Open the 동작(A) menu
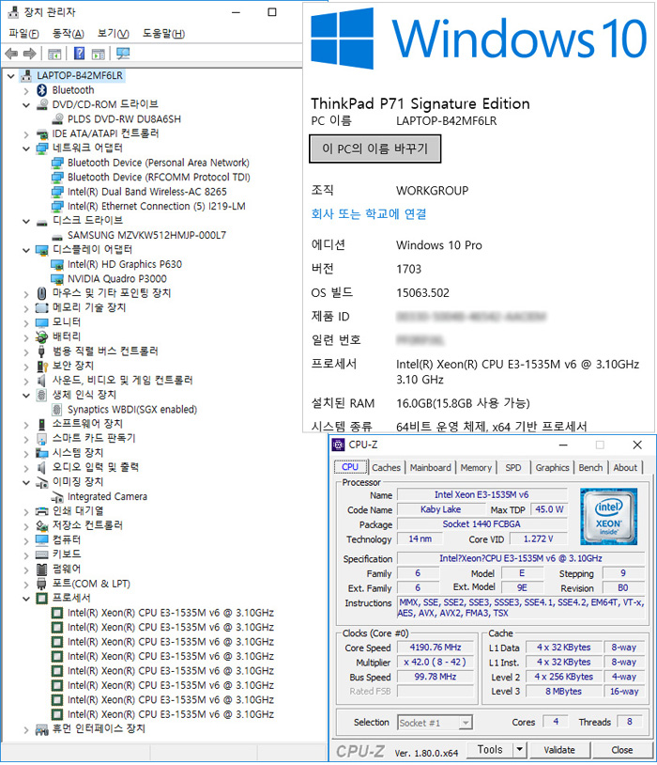This screenshot has height=765, width=657. coord(69,34)
